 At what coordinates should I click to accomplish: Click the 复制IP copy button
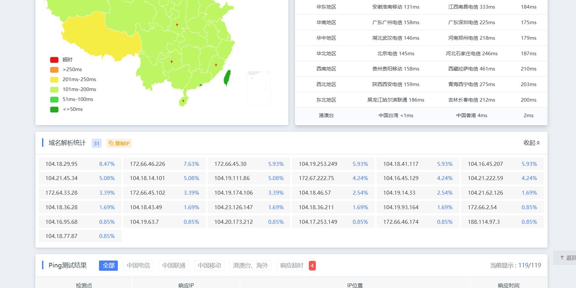pyautogui.click(x=119, y=143)
